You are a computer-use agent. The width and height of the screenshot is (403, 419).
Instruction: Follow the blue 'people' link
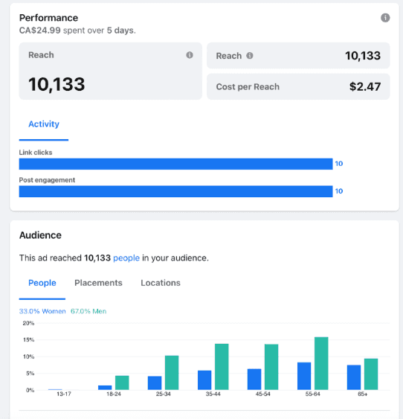pos(126,258)
